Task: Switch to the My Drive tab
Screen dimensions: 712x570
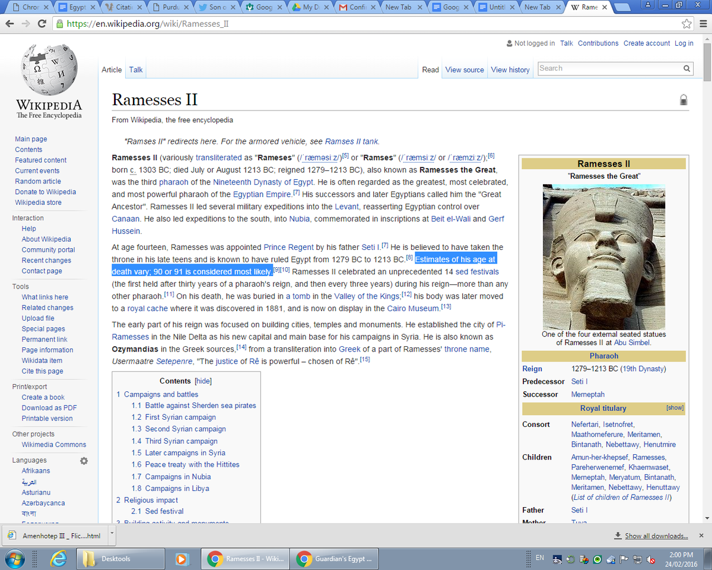Action: pos(309,7)
